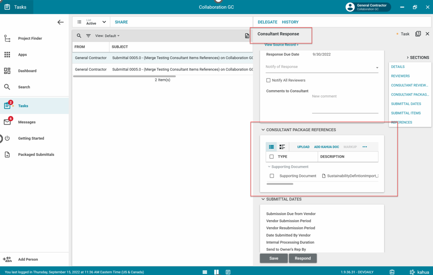This screenshot has height=275, width=433.
Task: Check the Supporting Document row checkbox
Action: pyautogui.click(x=272, y=176)
